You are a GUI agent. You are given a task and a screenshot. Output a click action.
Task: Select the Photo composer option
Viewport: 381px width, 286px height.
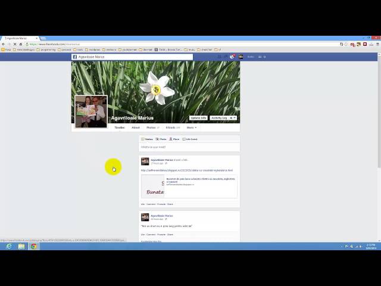click(161, 139)
